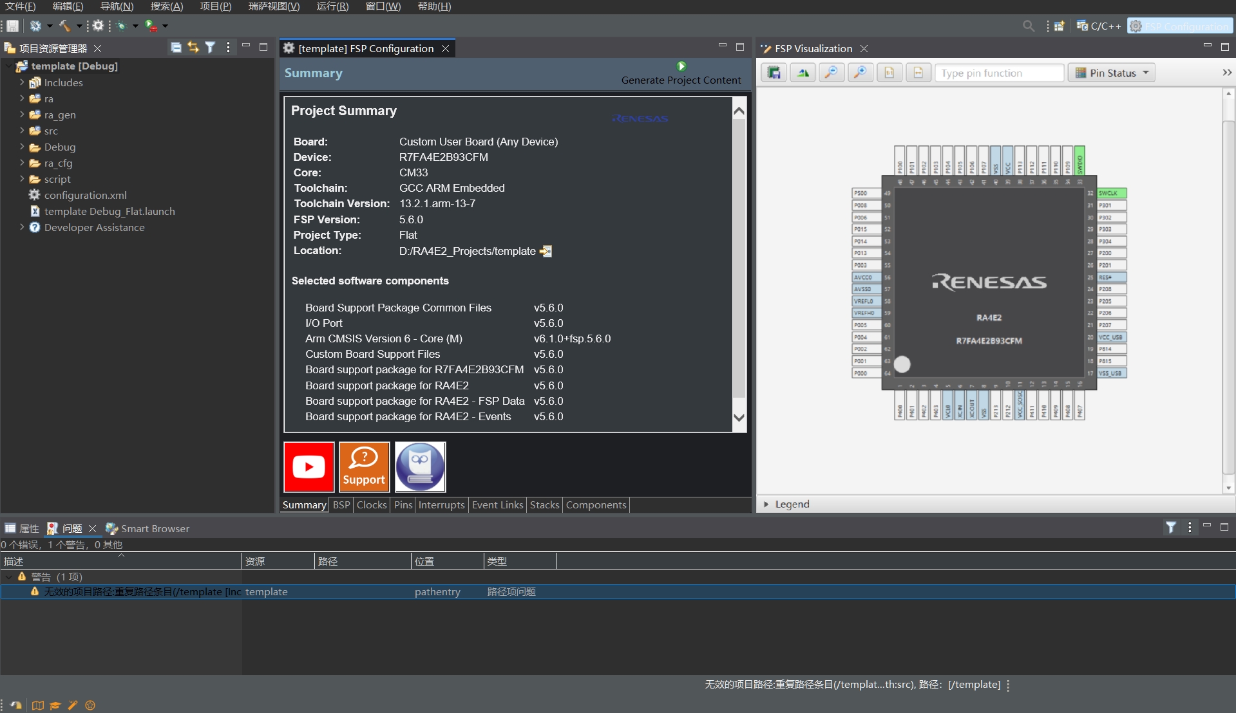Open the Pin Status dropdown
The height and width of the screenshot is (713, 1236).
point(1112,73)
